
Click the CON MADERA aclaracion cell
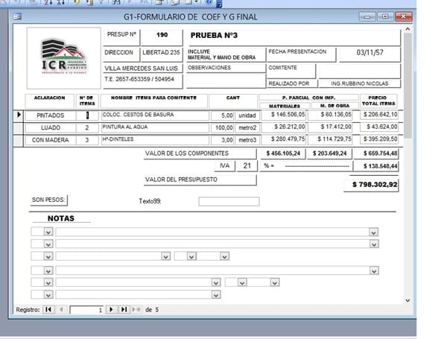click(51, 139)
